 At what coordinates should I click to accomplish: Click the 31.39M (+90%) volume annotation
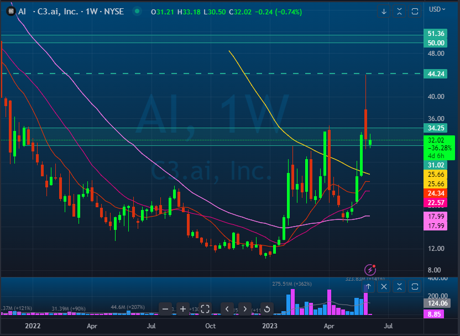69,309
